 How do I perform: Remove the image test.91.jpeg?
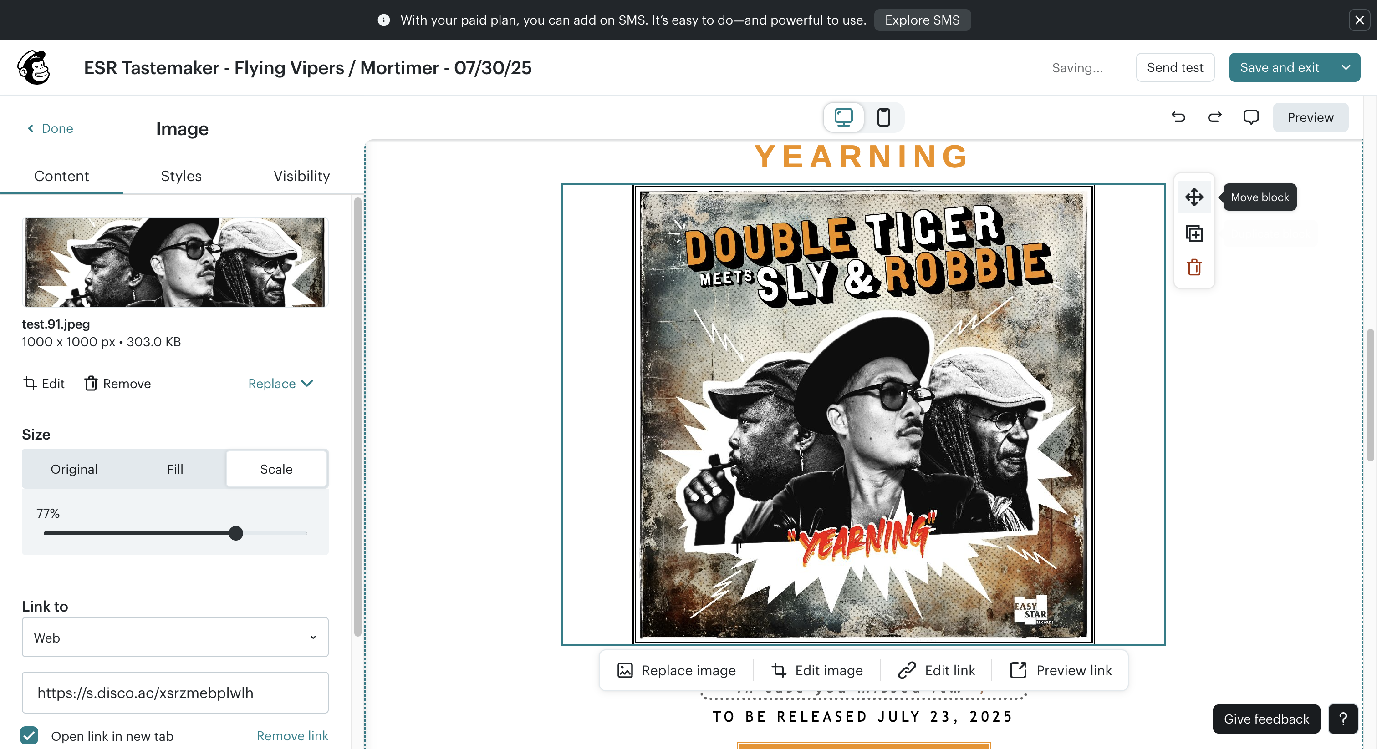tap(117, 384)
